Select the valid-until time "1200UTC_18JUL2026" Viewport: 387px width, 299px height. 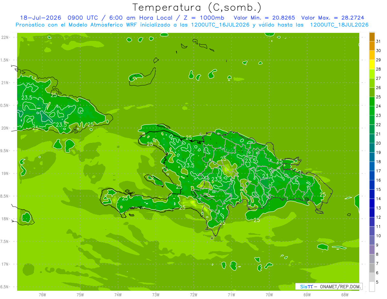tap(339, 25)
